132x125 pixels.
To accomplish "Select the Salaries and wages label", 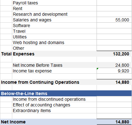I will click(x=32, y=20).
